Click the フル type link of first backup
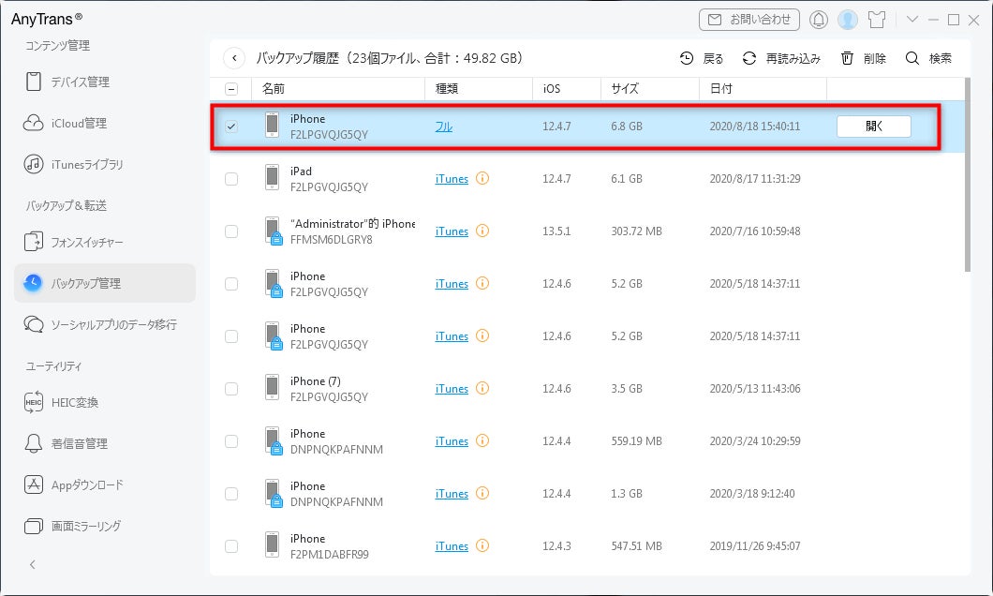 [443, 127]
